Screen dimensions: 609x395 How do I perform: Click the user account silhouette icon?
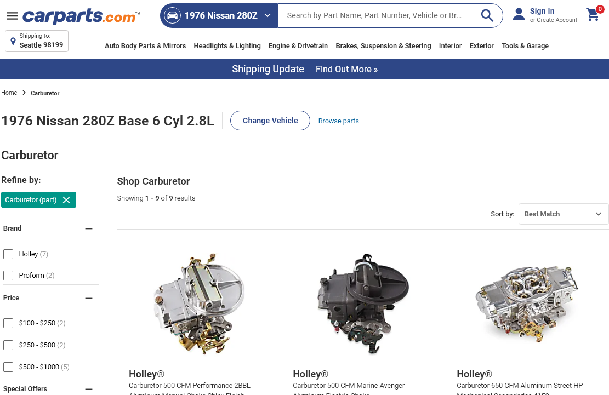tap(519, 14)
